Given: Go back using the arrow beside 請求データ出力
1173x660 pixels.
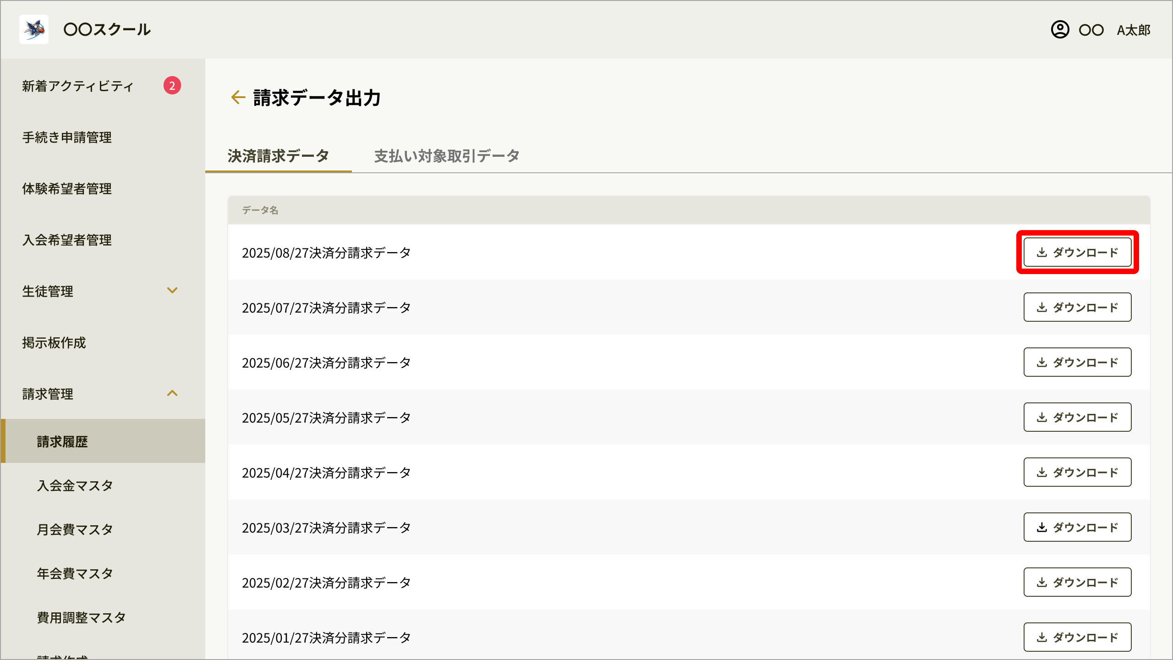Looking at the screenshot, I should pos(238,97).
